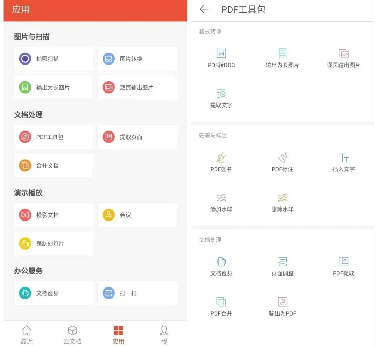
Task: Select the 输出为PDF export icon
Action: pos(282,302)
